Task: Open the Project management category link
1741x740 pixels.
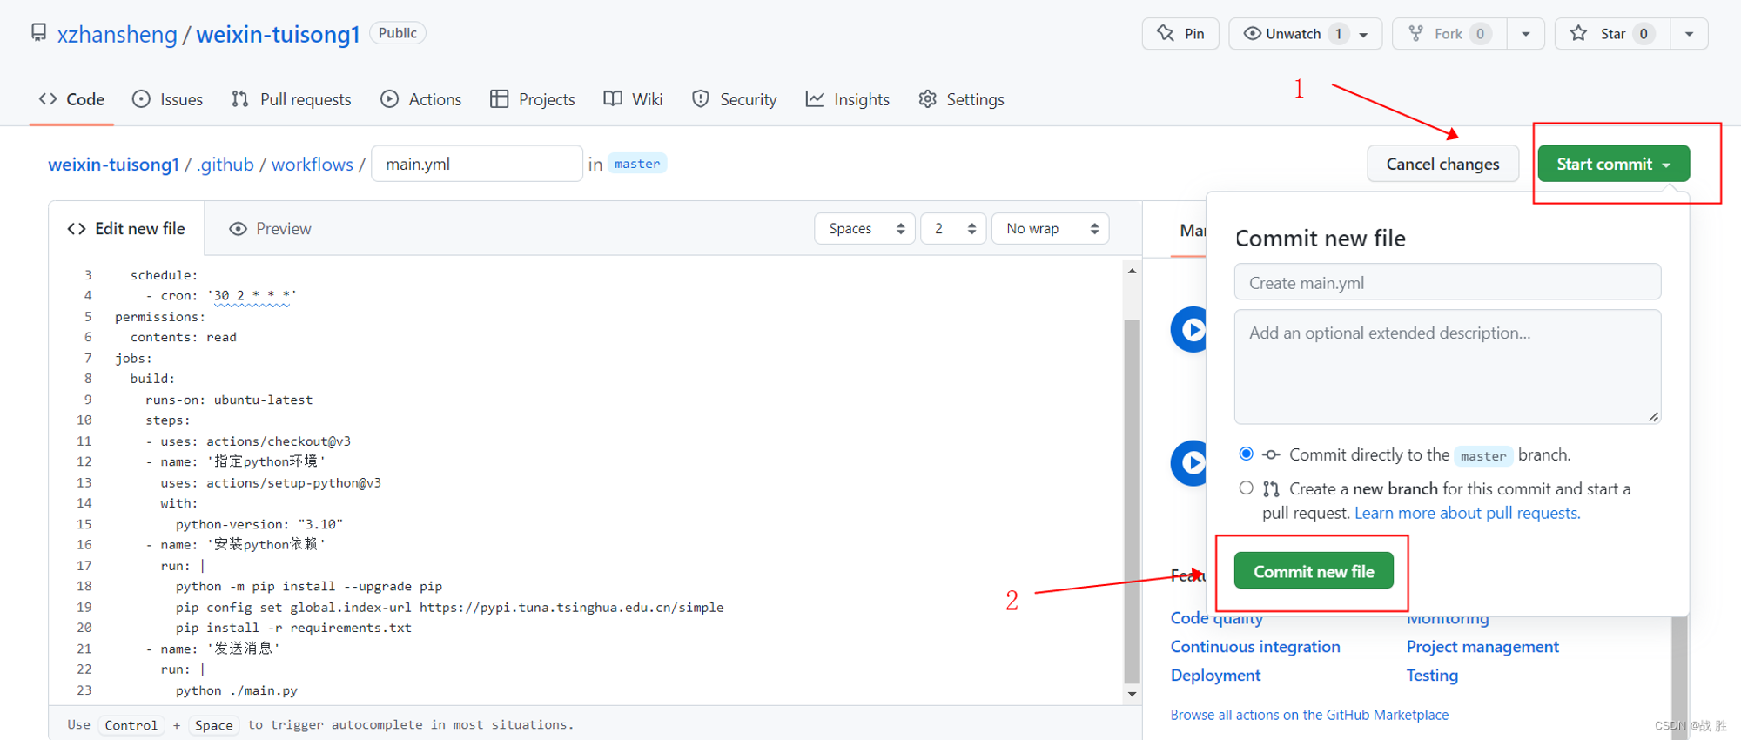Action: [1482, 647]
